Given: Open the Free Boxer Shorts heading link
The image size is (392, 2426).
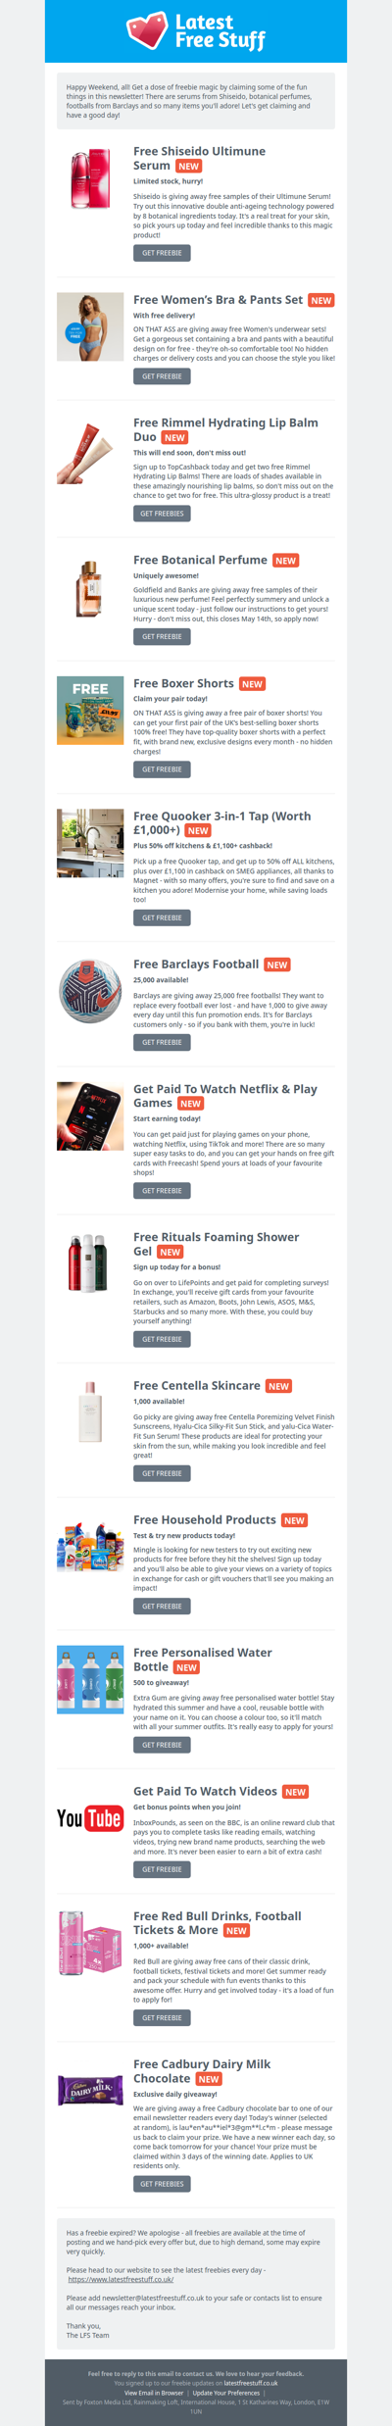Looking at the screenshot, I should pyautogui.click(x=183, y=683).
